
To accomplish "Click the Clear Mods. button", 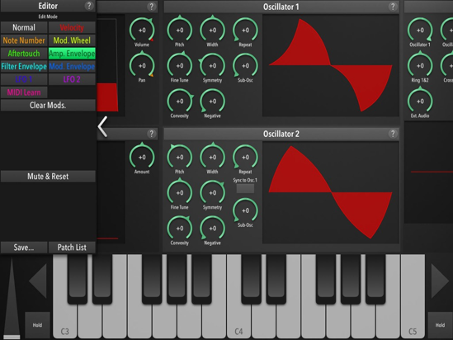I will click(x=48, y=105).
